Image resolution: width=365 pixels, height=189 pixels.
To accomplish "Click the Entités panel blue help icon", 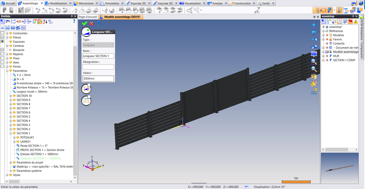I will (74, 22).
